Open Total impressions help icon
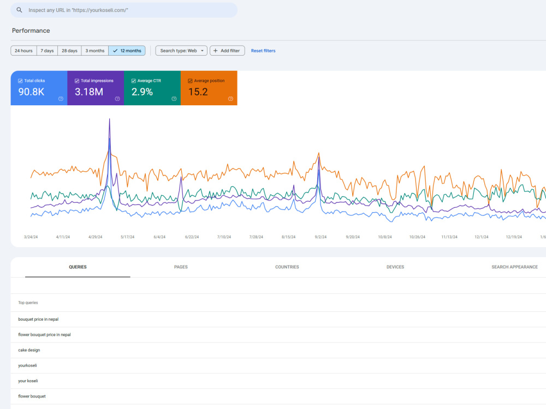This screenshot has width=546, height=409. click(117, 99)
